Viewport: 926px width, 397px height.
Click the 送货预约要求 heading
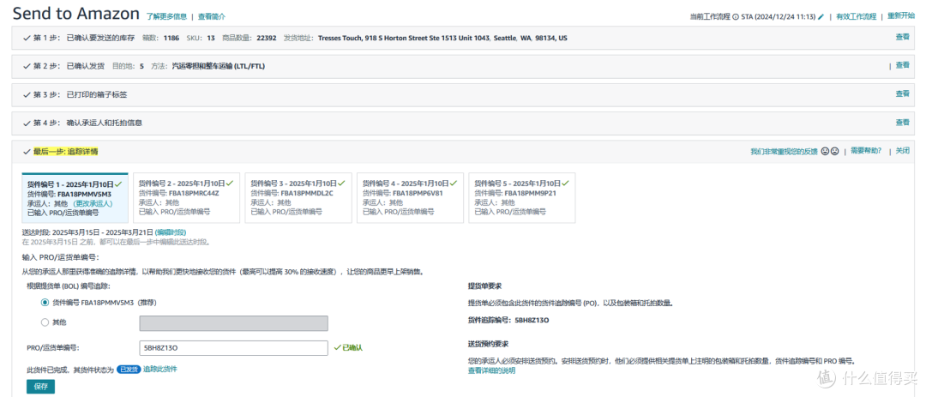coord(488,343)
